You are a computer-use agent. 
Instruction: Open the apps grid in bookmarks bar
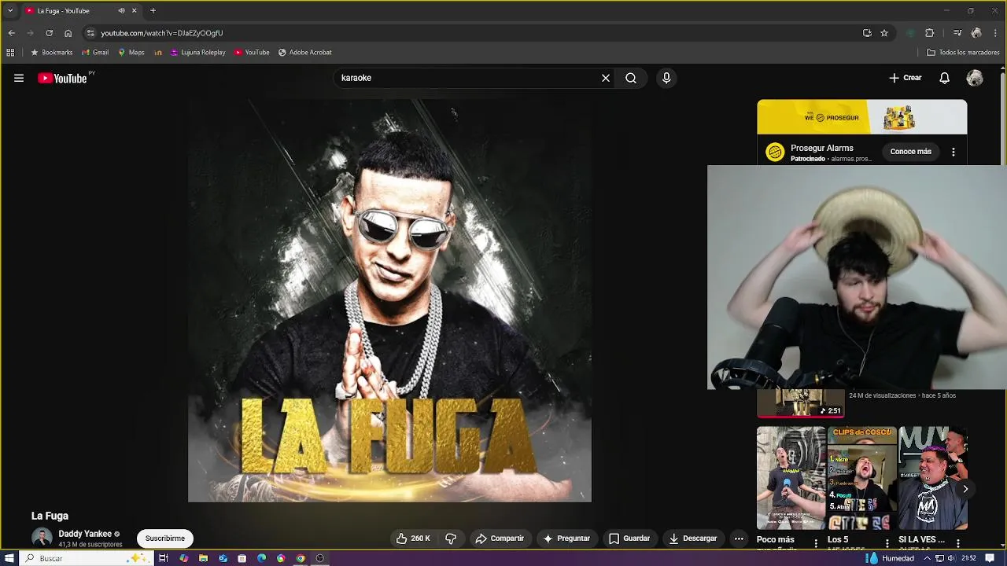tap(10, 53)
